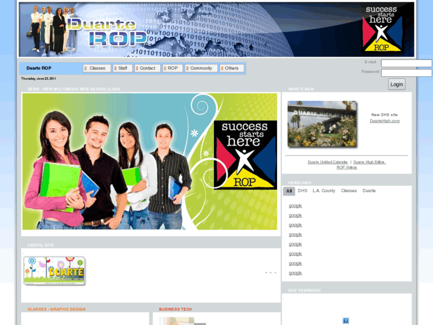
Task: Click the fifth google headline link
Action: click(x=295, y=244)
